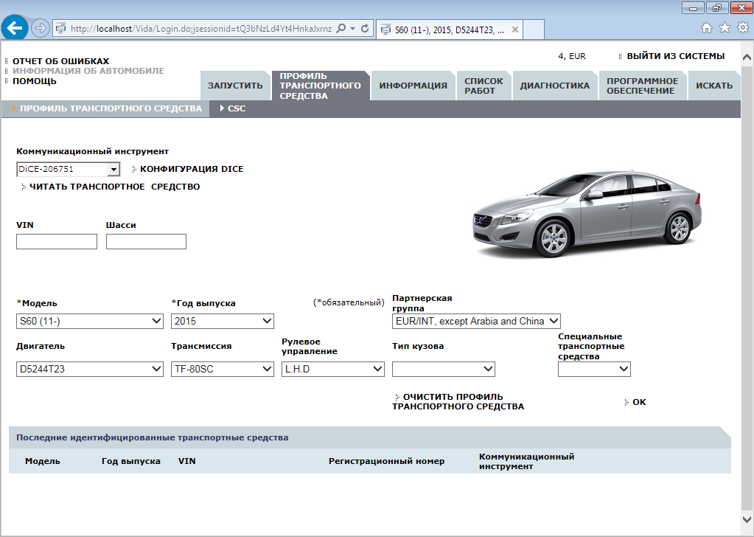Expand the empty Тип кузова dropdown
This screenshot has height=537, width=754.
[x=443, y=369]
